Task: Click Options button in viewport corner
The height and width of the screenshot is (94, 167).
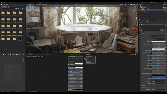Action: pyautogui.click(x=136, y=6)
